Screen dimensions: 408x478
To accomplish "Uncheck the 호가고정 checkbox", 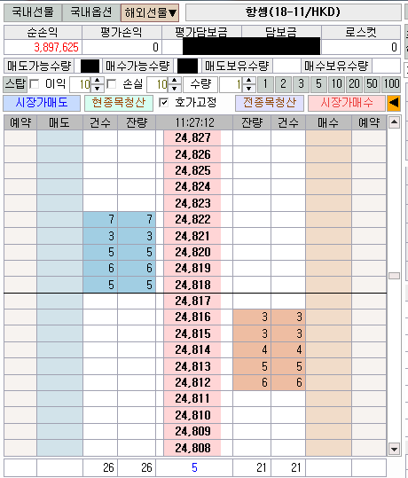I will click(164, 103).
